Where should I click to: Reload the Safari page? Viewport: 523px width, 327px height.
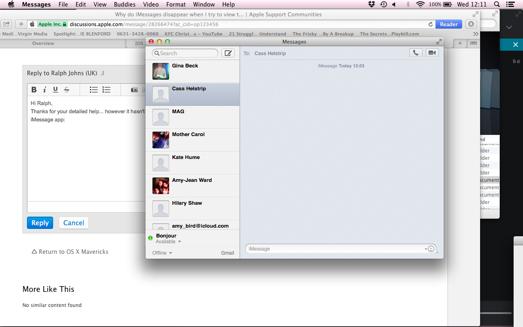[x=431, y=25]
